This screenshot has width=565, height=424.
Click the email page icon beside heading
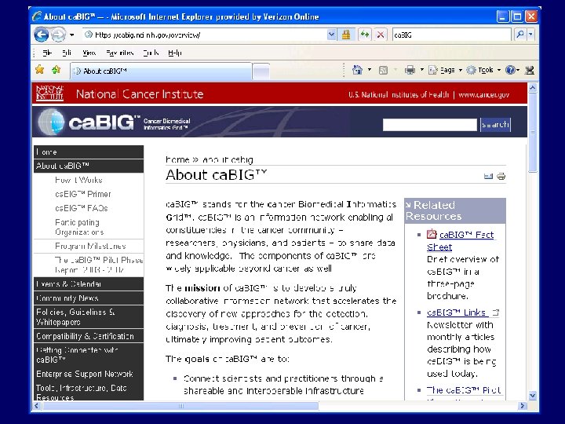(x=488, y=177)
